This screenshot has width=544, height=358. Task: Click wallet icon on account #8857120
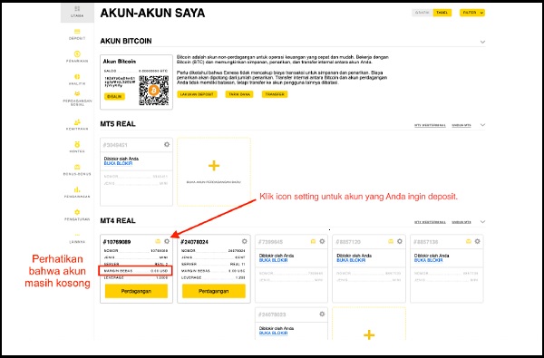pos(391,241)
